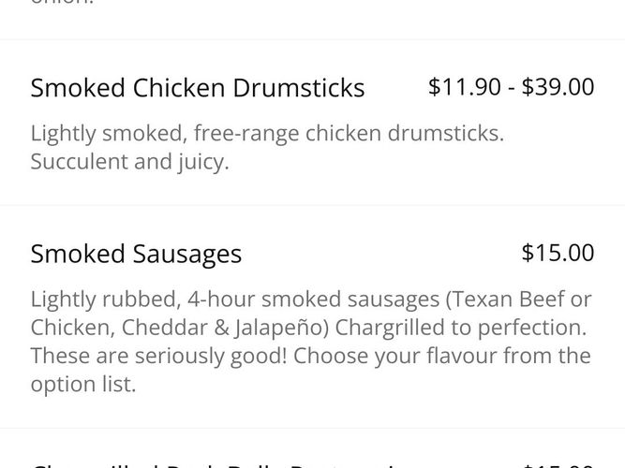Select the Smoked Sausages item title

click(136, 254)
